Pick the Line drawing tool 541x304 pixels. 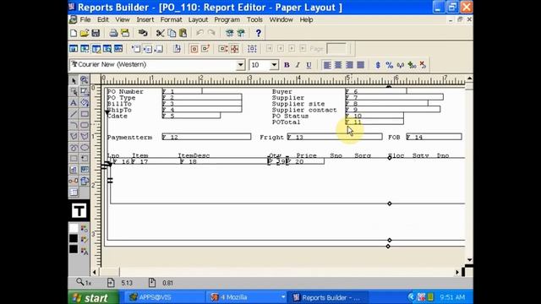point(74,114)
